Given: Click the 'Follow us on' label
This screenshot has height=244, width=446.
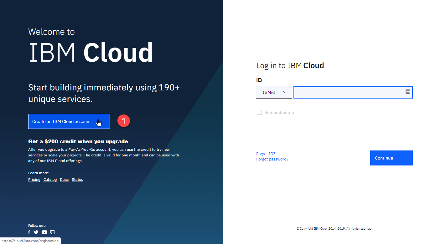Looking at the screenshot, I should (38, 226).
